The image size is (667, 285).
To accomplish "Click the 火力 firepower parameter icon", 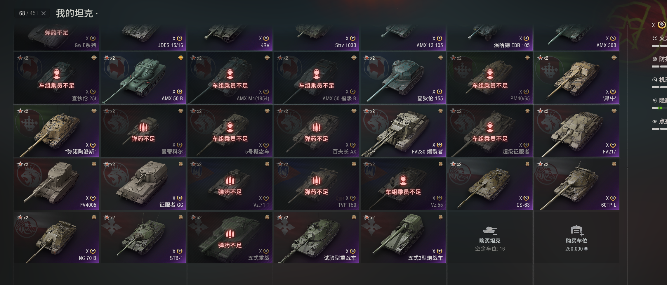I will [655, 38].
